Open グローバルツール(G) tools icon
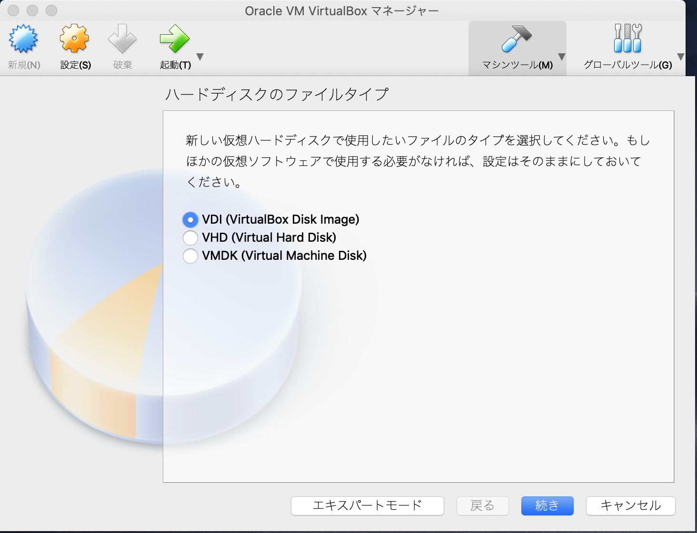The height and width of the screenshot is (533, 697). pos(627,39)
